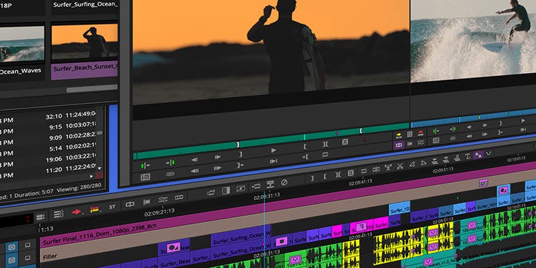Open the timeline fast menu list icon

(58, 214)
